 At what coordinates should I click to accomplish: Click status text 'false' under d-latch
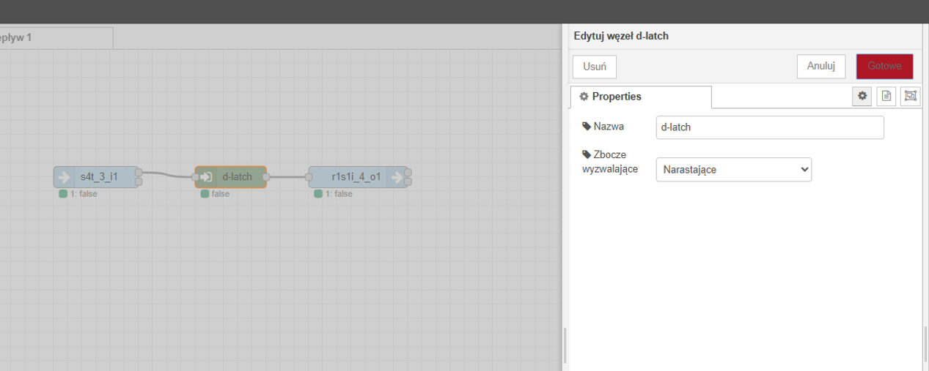(221, 194)
